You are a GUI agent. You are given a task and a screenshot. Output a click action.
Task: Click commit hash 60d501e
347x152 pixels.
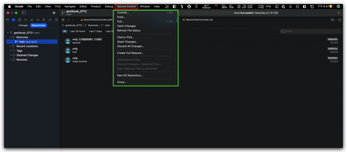(332, 49)
